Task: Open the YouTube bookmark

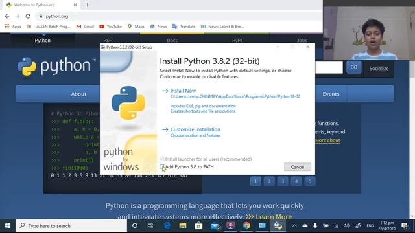Action: pos(110,27)
